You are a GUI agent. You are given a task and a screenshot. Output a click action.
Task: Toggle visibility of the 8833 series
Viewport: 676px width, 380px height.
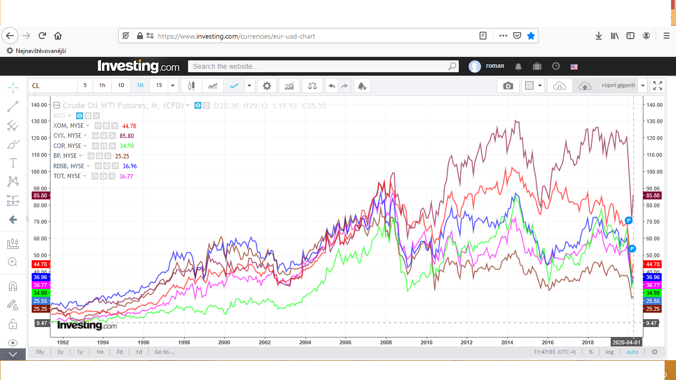(80, 116)
